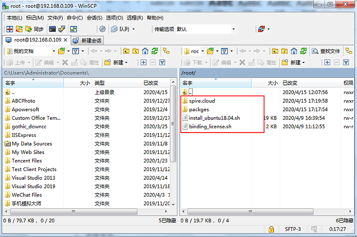Screen dimensions: 357x237
Task: Go to the remote root directory icon
Action: tap(284, 51)
